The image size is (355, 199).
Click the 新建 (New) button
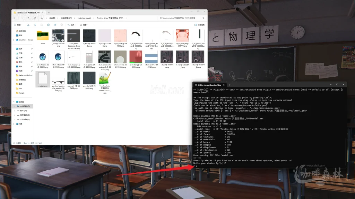click(18, 25)
